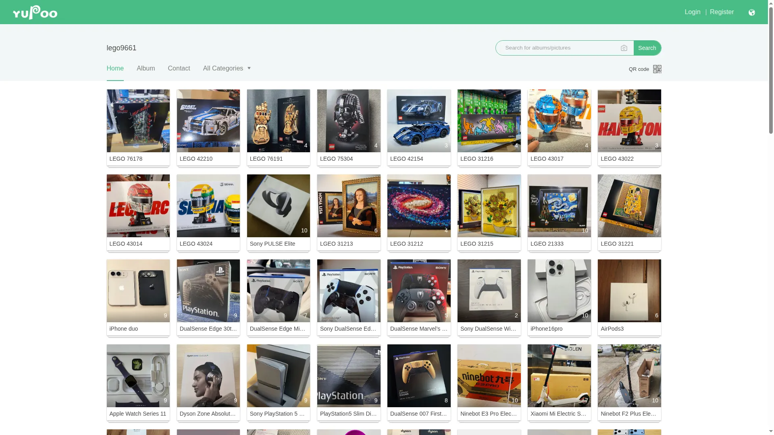Open the AirPods3 album thumbnail
Viewport: 774px width, 435px height.
[x=629, y=291]
